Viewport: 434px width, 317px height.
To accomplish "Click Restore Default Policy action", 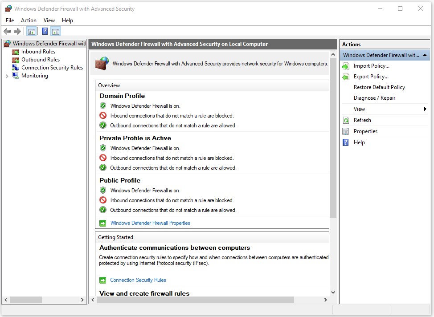I will (379, 87).
